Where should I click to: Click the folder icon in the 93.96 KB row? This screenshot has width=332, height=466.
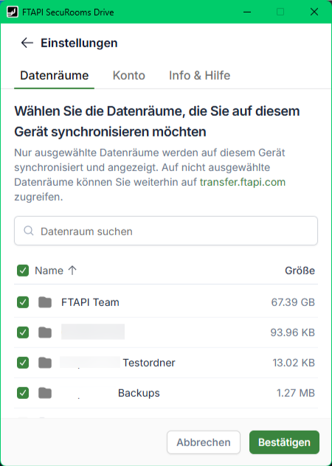tap(45, 333)
